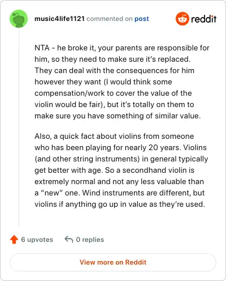Click the reddit wordmark text
The height and width of the screenshot is (281, 226).
[x=204, y=19]
